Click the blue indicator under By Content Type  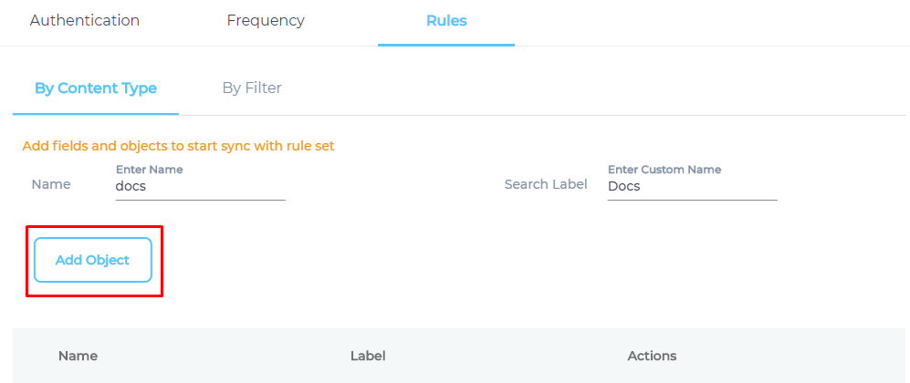tap(96, 114)
